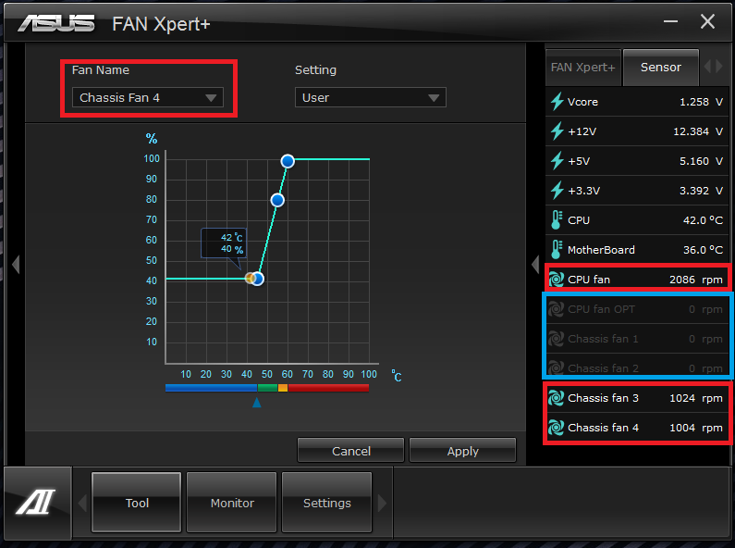735x548 pixels.
Task: Click Cancel to discard fan changes
Action: coord(350,451)
